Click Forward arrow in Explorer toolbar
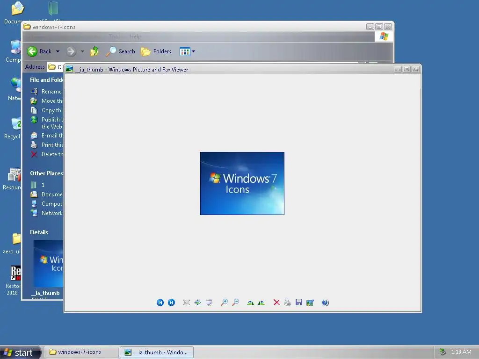Image resolution: width=479 pixels, height=359 pixels. click(71, 51)
